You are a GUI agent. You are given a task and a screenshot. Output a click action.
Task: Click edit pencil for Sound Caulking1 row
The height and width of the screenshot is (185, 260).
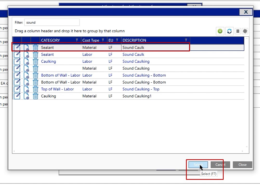[17, 96]
